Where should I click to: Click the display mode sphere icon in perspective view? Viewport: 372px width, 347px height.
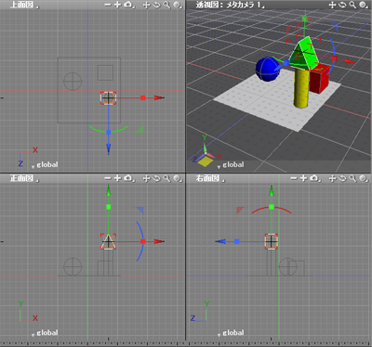point(363,5)
